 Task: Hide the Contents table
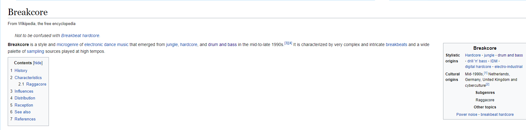38,63
